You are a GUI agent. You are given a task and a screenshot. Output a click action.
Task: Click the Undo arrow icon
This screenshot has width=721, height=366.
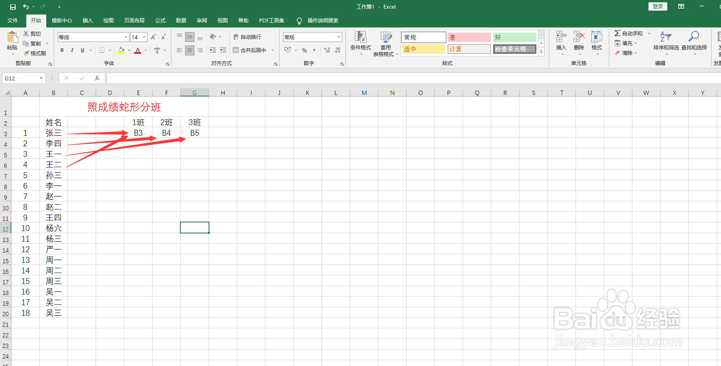(26, 7)
